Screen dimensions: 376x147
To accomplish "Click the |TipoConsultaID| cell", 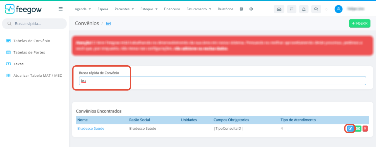I will (228, 128).
